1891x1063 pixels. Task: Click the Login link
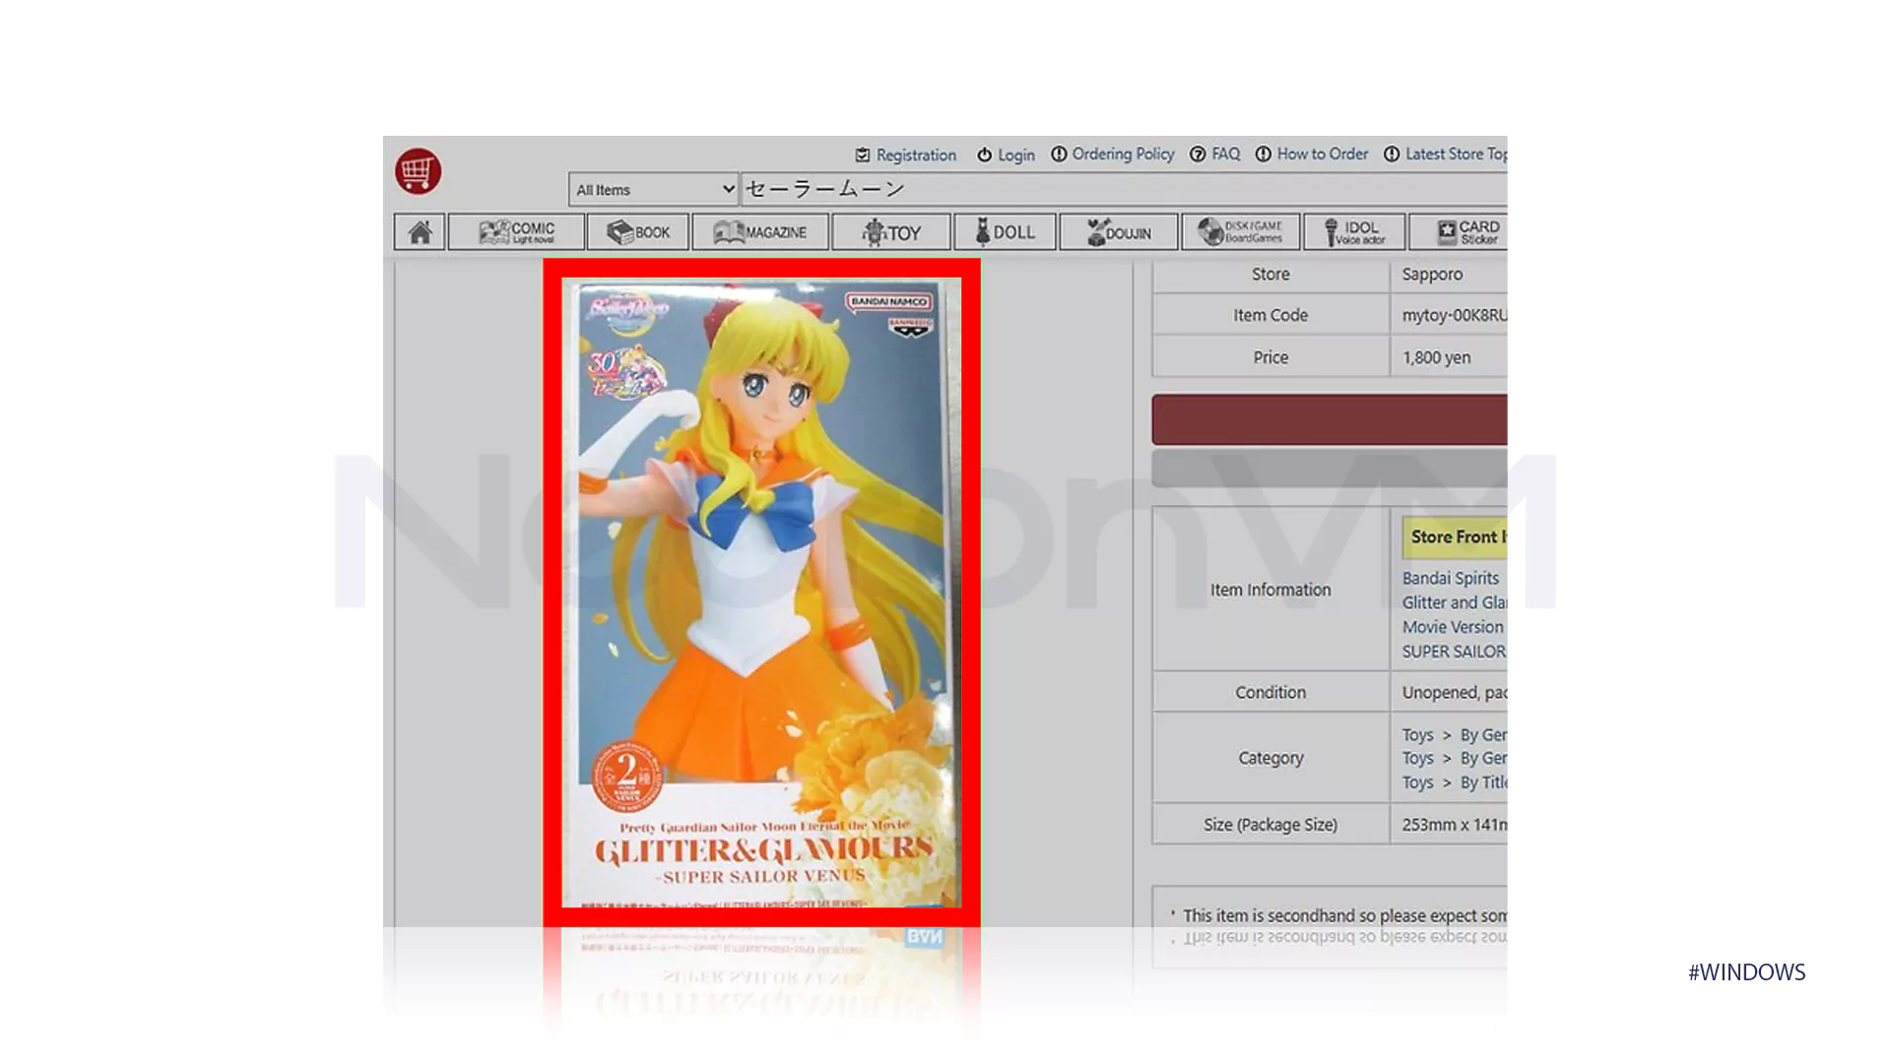[1015, 155]
